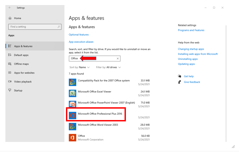Open the Filter by All drives dropdown
The image size is (239, 153).
coord(108,67)
